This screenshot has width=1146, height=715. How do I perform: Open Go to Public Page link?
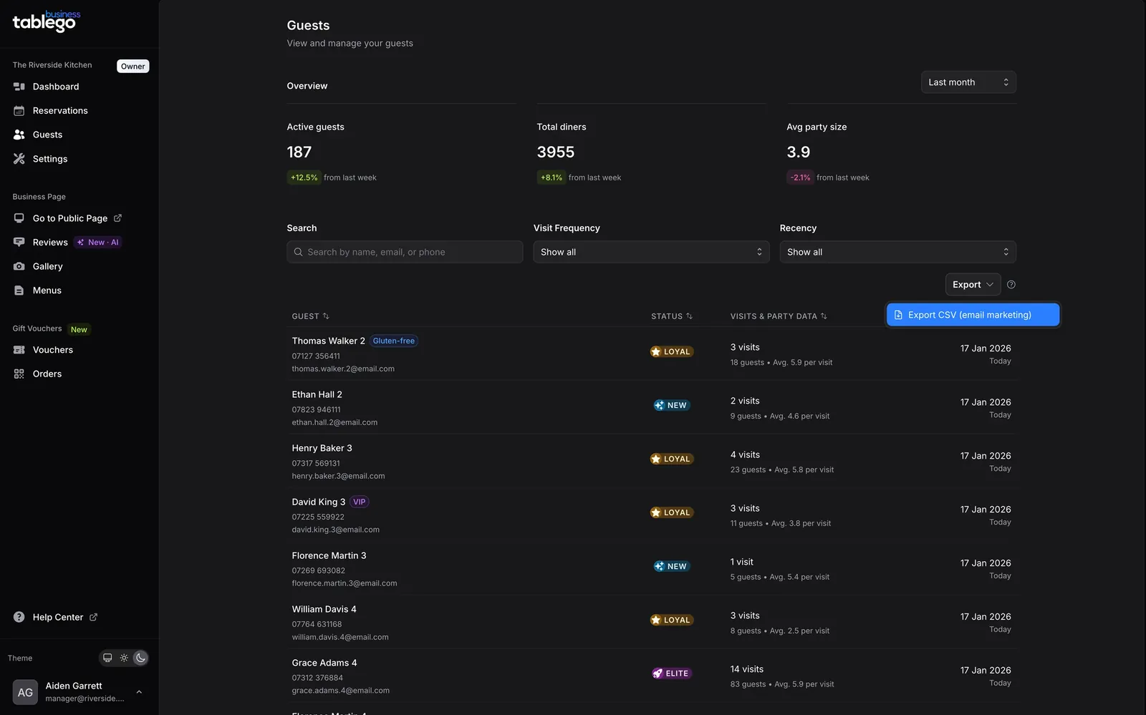click(x=69, y=218)
